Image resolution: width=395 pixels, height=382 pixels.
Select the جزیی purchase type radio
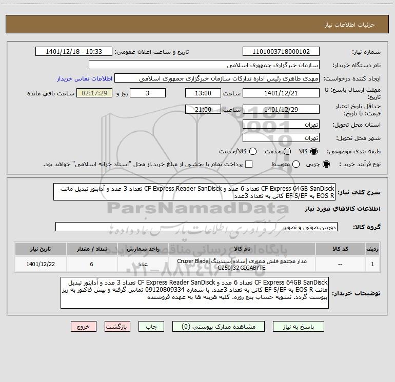point(326,165)
